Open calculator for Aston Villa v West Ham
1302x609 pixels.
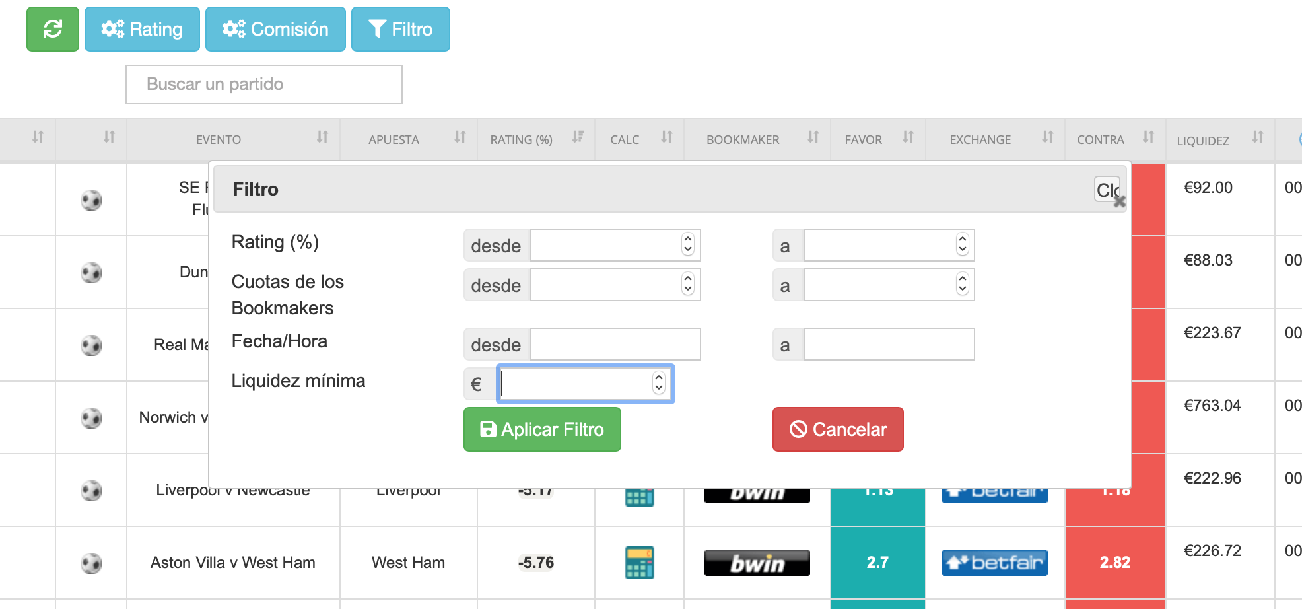click(639, 563)
